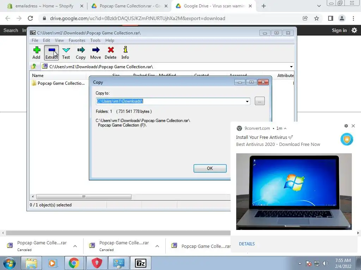
Task: Expand the 7-Zip address path dropdown
Action: [x=291, y=67]
